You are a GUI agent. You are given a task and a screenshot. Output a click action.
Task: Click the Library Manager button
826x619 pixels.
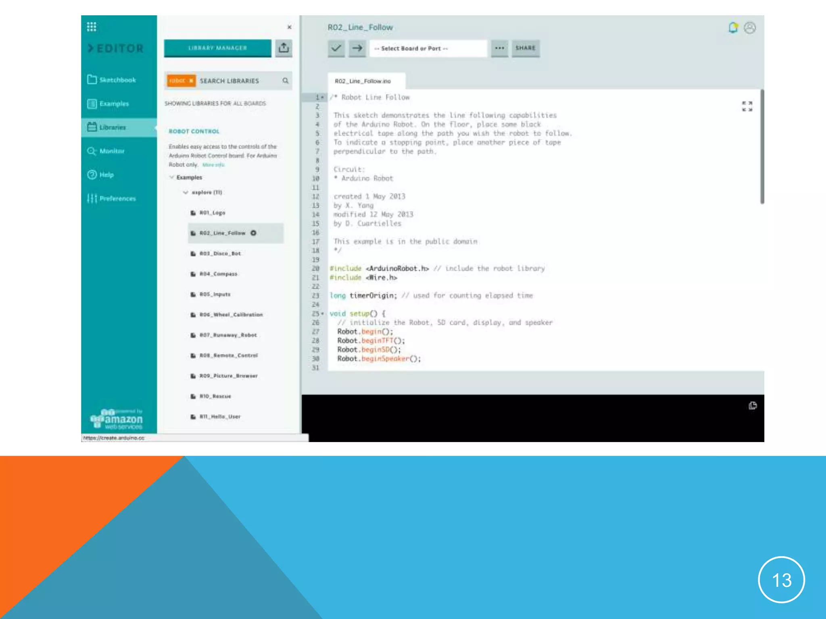[x=217, y=48]
